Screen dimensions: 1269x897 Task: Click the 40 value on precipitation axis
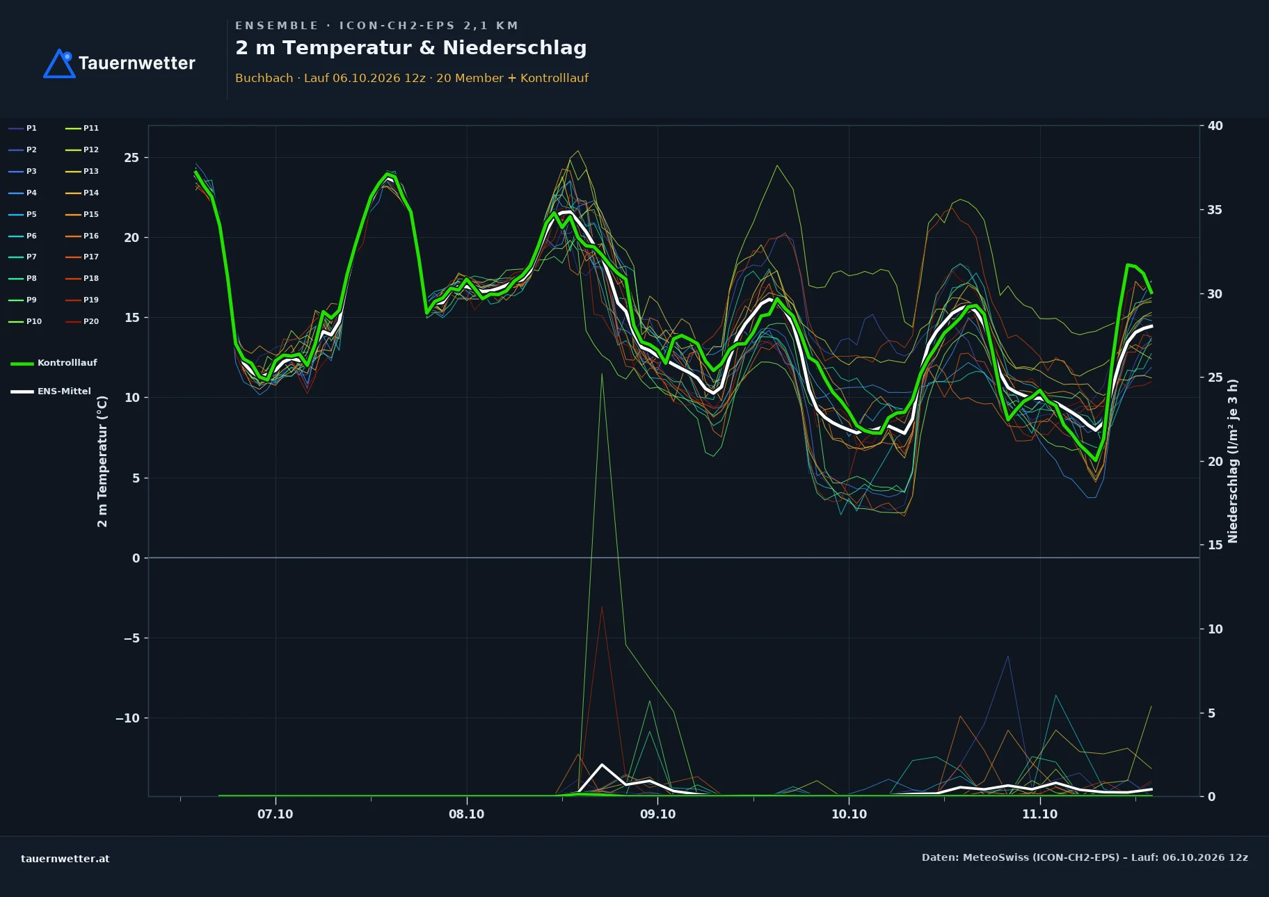point(1215,126)
